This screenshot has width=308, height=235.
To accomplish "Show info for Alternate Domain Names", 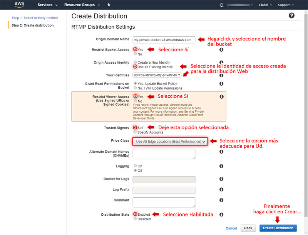I will (221, 152).
